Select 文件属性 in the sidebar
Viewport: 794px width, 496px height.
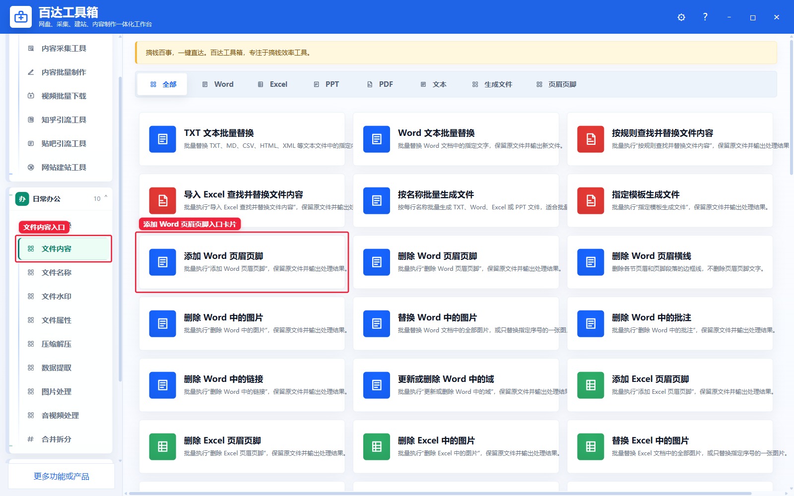tap(64, 320)
